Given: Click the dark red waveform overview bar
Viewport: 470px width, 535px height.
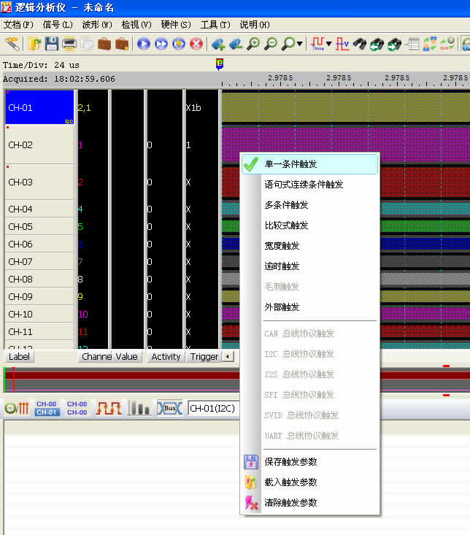Looking at the screenshot, I should click(x=122, y=376).
